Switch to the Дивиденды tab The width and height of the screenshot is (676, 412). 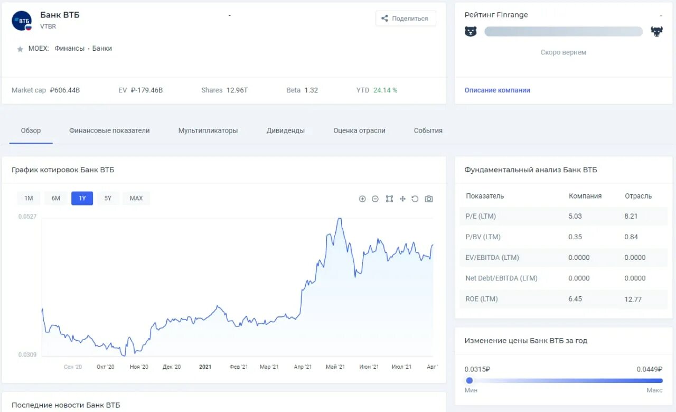click(x=286, y=130)
